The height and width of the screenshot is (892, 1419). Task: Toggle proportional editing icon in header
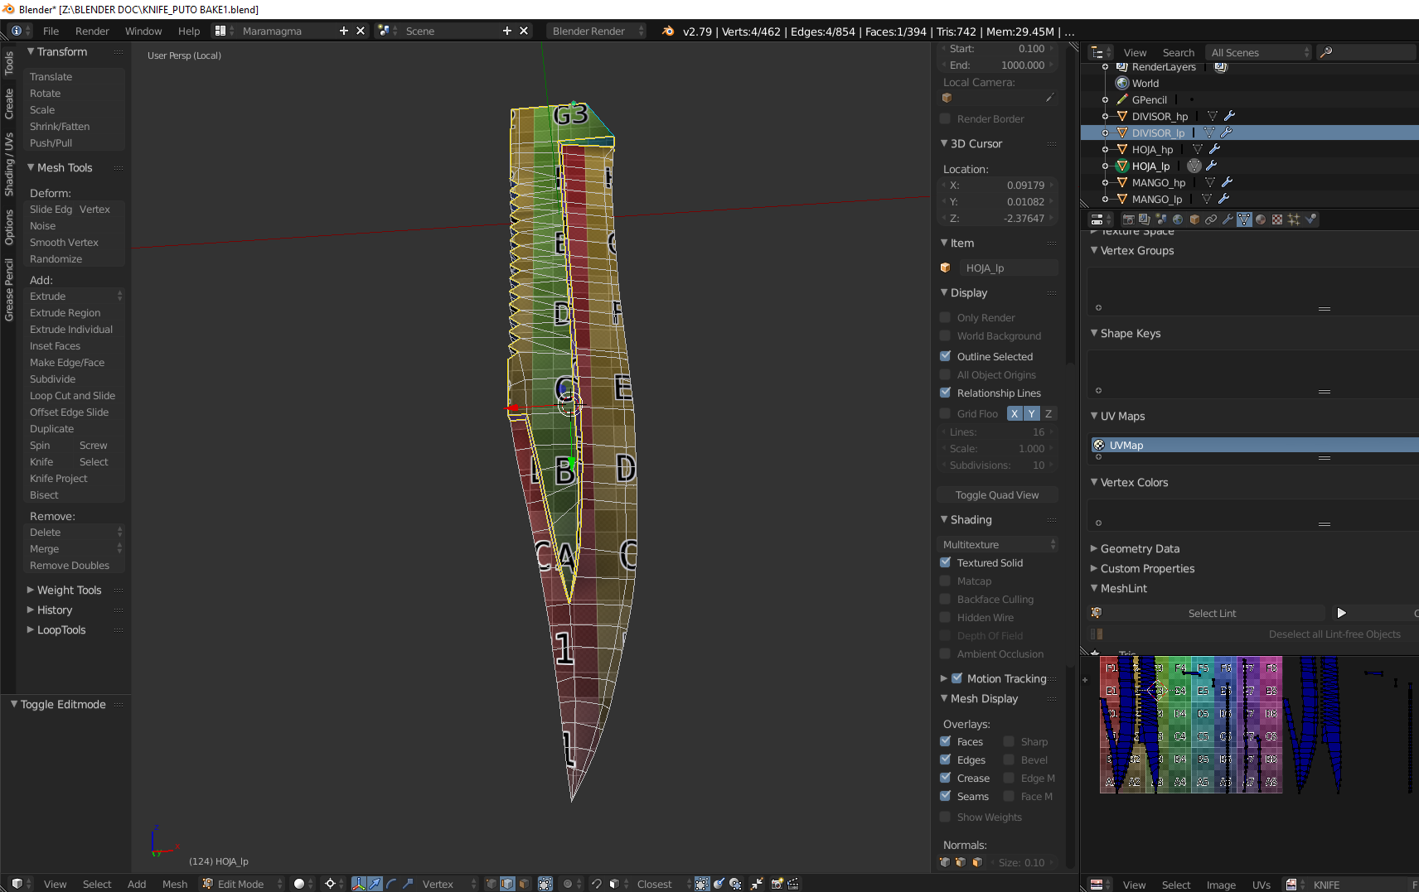[568, 884]
